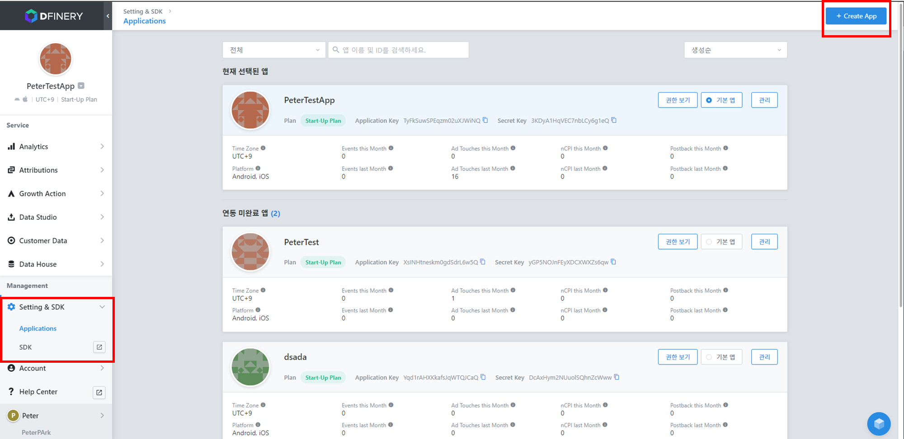Image resolution: width=904 pixels, height=439 pixels.
Task: Open the Growth Action menu
Action: pos(56,194)
